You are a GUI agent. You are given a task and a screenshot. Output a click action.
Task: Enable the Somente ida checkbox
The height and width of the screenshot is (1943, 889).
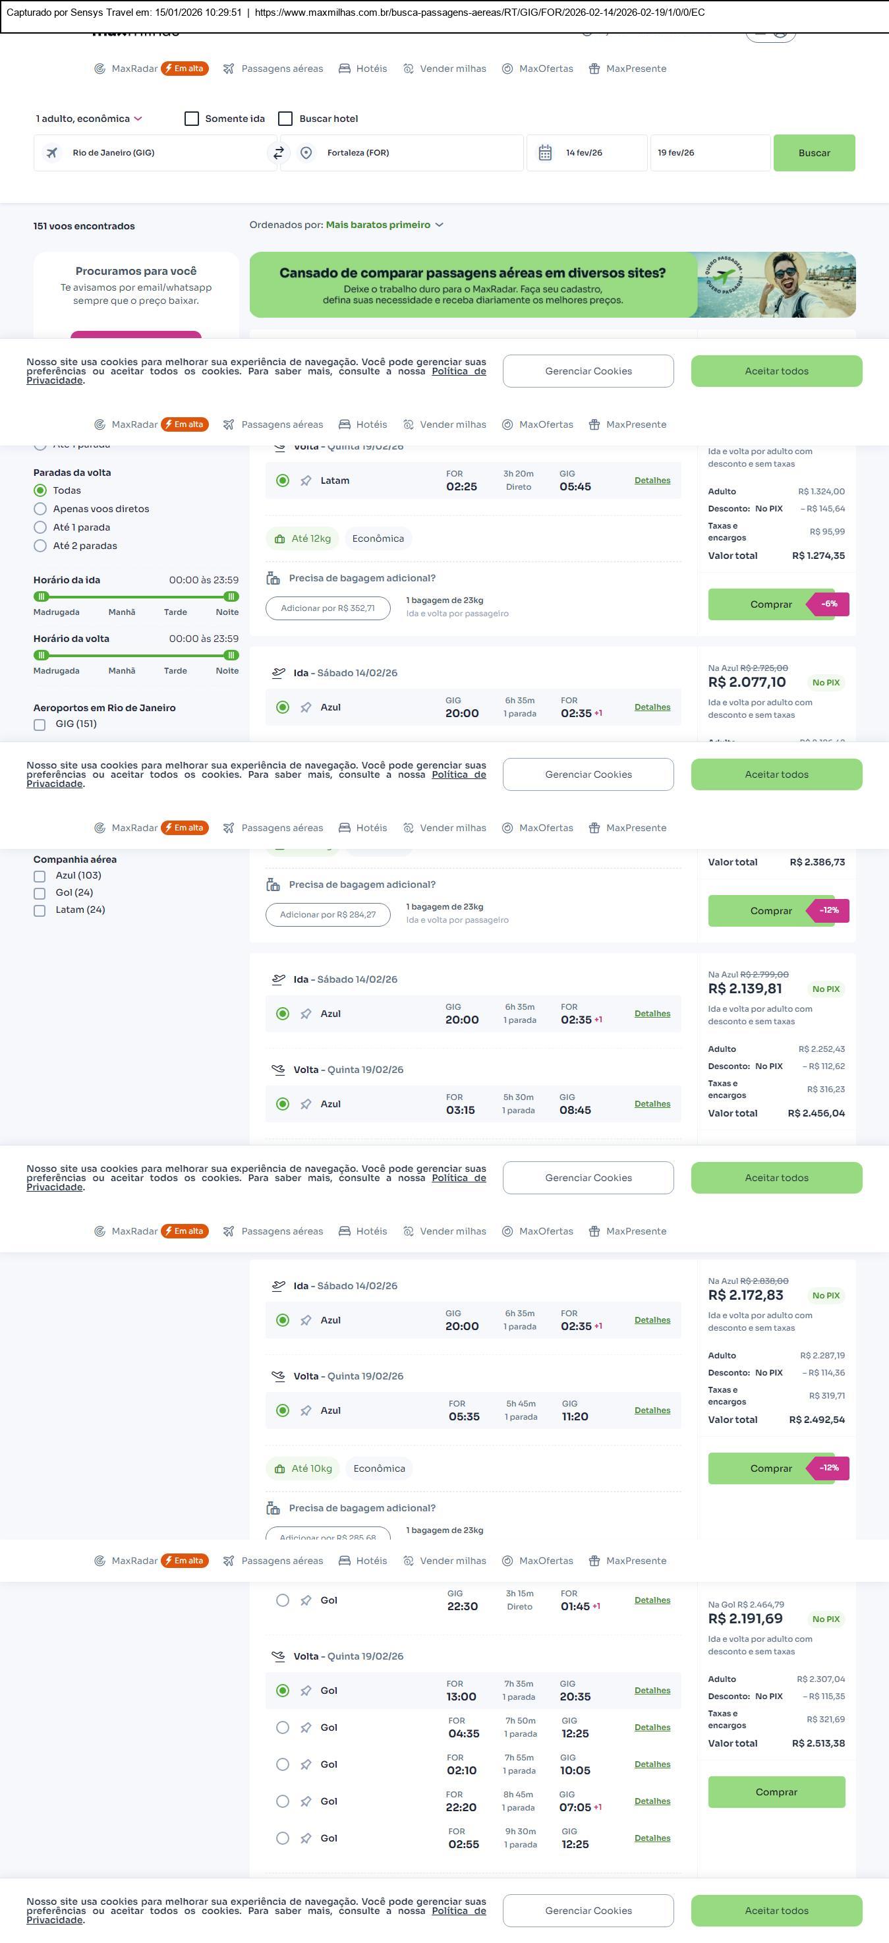coord(192,119)
